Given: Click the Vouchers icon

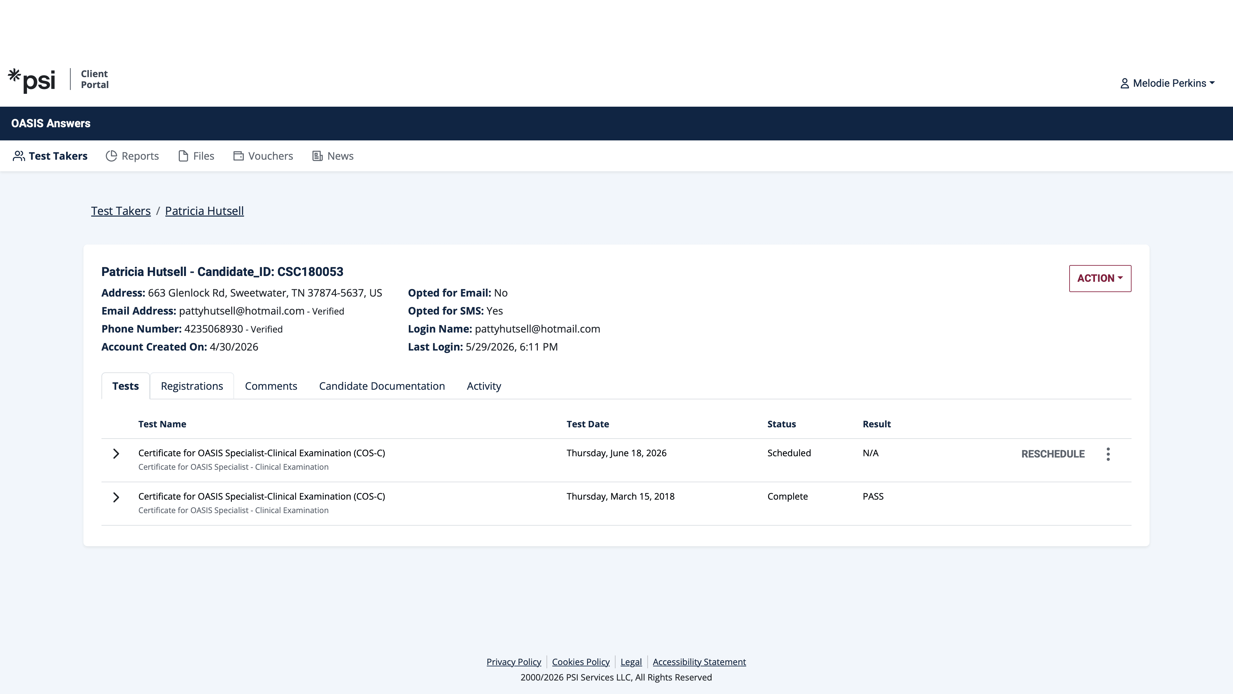Looking at the screenshot, I should coord(238,156).
